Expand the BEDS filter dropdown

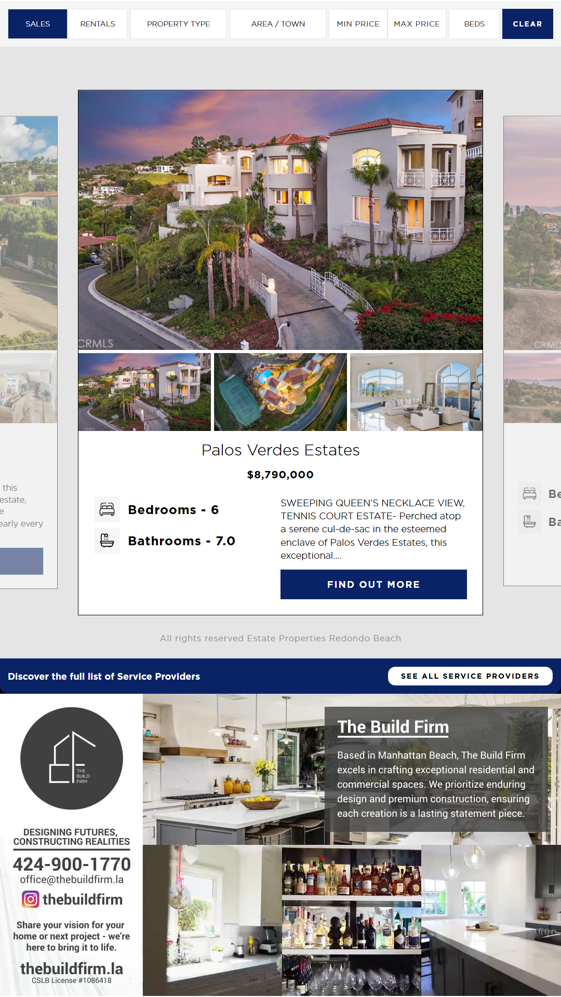coord(474,24)
